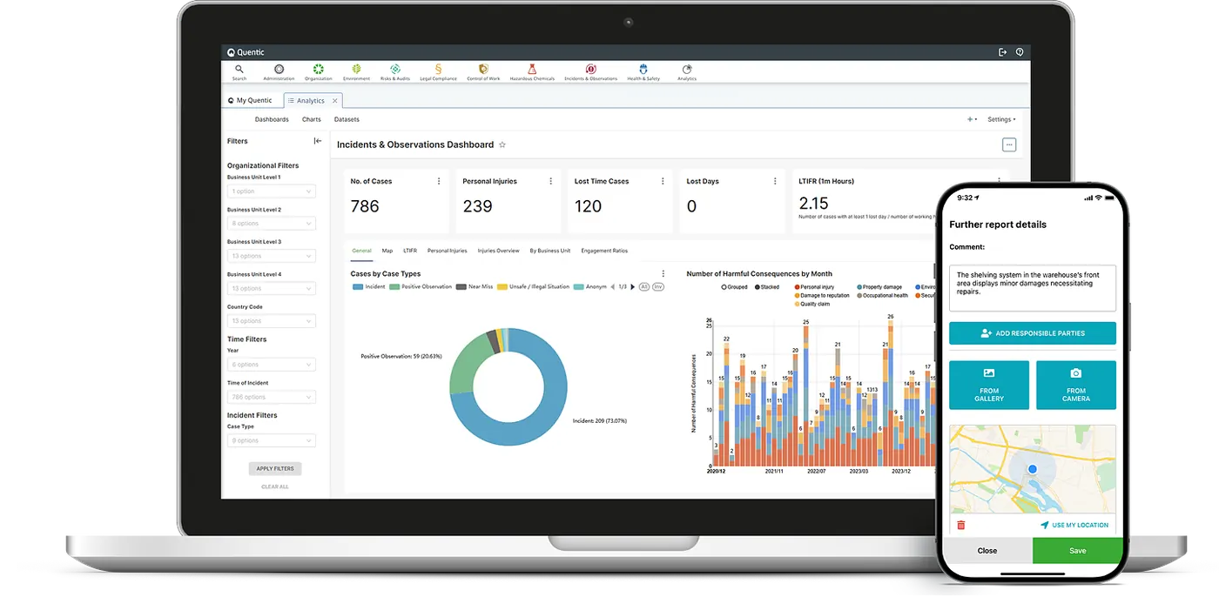This screenshot has height=597, width=1219.
Task: Open the Control of Work module
Action: [x=483, y=72]
